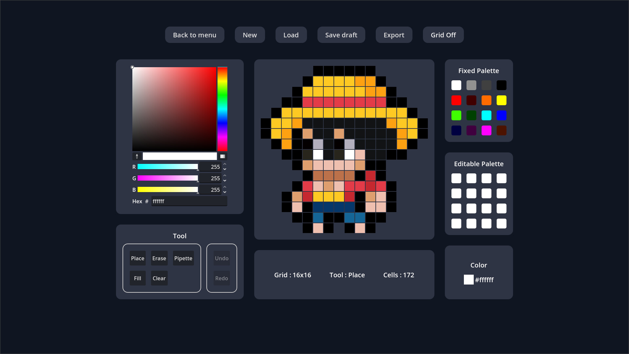Export the pixel art
The image size is (629, 354).
[x=394, y=35]
